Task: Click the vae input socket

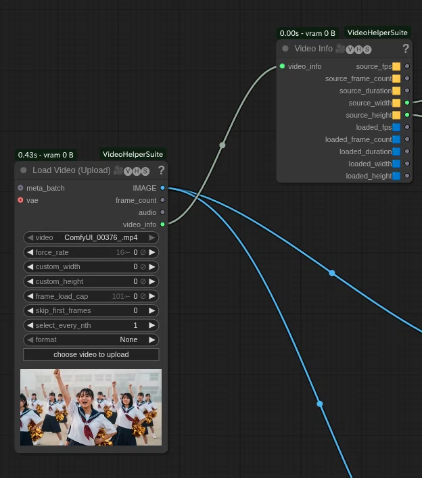Action: click(x=20, y=200)
